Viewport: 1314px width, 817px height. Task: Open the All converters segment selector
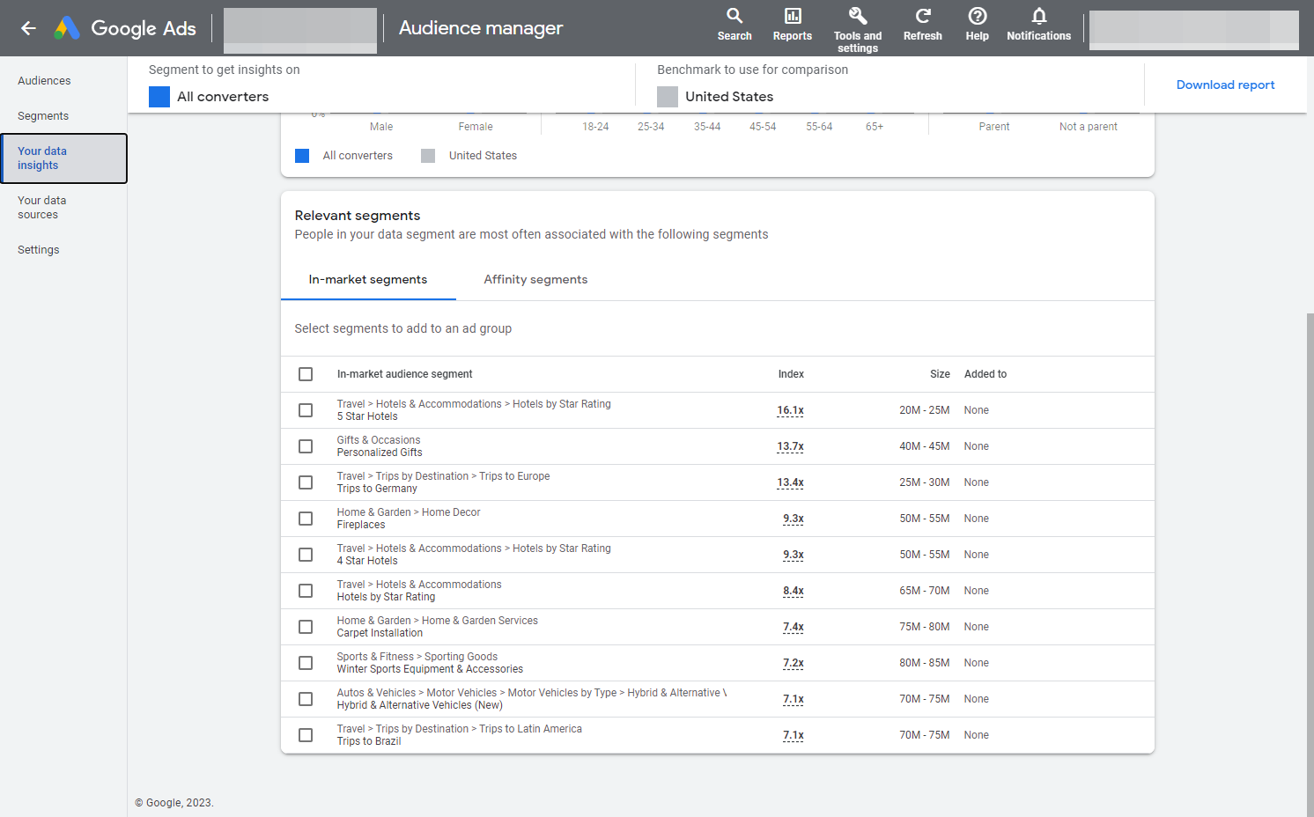click(209, 97)
